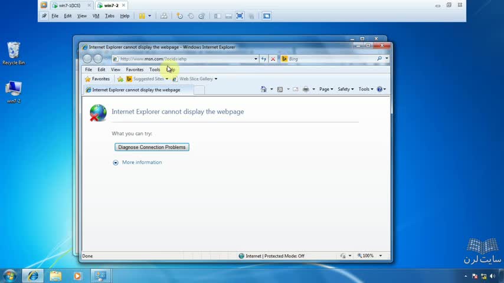Click the Windows Start orb

point(10,276)
